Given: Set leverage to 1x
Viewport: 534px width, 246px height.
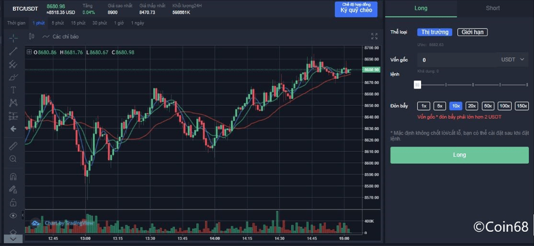Looking at the screenshot, I should pos(424,106).
